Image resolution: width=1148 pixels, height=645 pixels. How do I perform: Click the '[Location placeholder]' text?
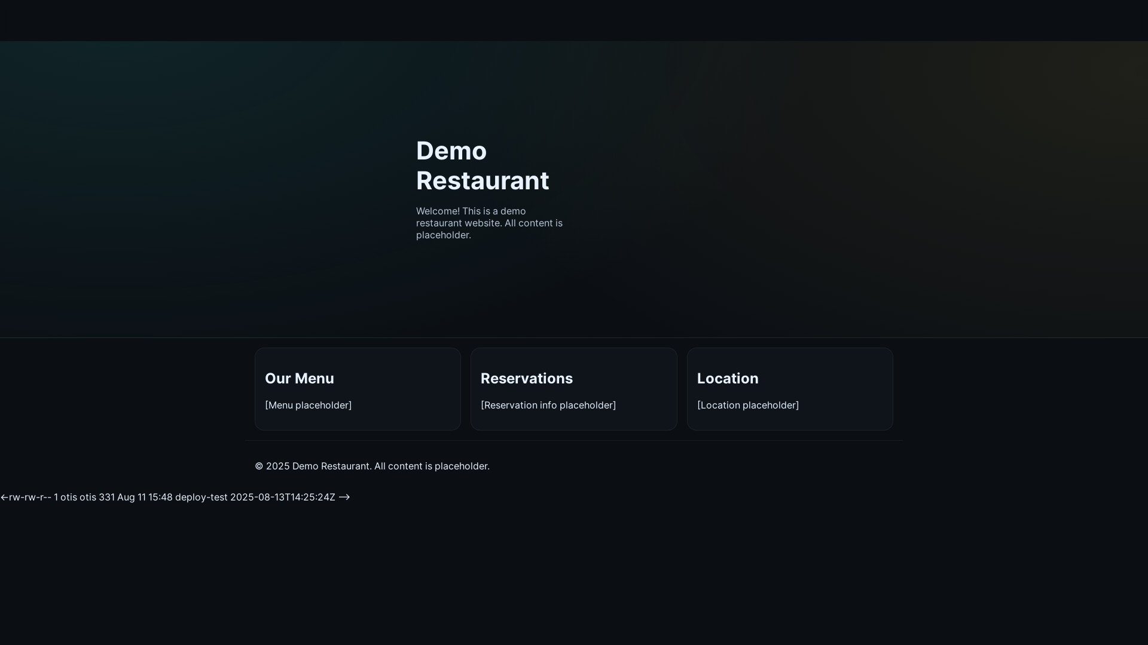[x=748, y=405]
